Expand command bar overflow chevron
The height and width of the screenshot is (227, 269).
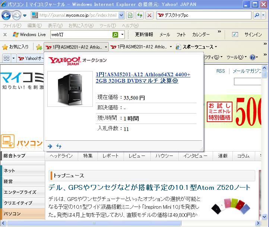click(265, 54)
